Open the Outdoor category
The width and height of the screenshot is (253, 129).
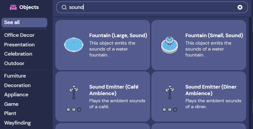[14, 63]
